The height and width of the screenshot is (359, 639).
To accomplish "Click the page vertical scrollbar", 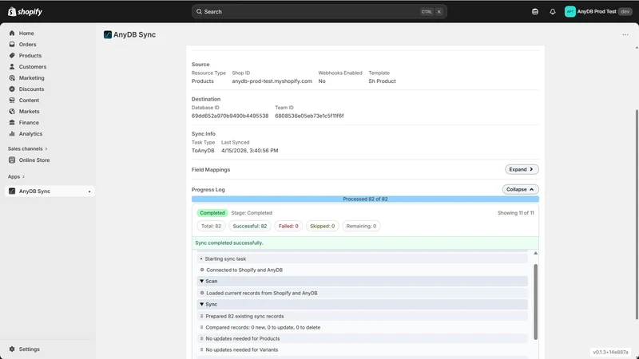I will [637, 214].
